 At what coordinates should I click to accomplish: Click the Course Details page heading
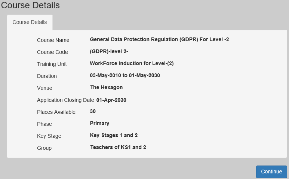click(x=30, y=6)
